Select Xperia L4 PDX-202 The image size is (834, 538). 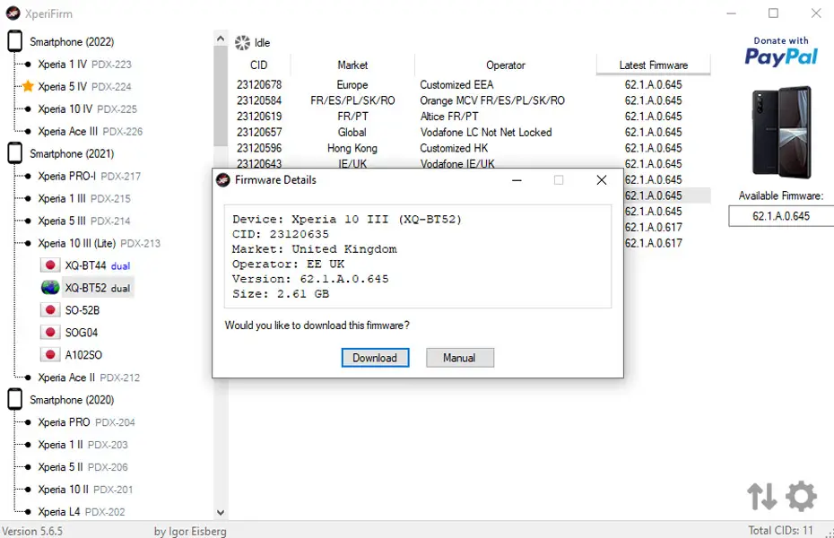[82, 511]
